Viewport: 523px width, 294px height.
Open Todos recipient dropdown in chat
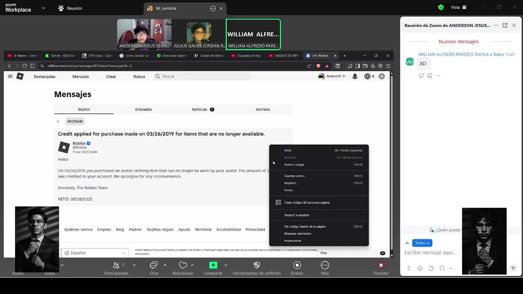(x=422, y=243)
